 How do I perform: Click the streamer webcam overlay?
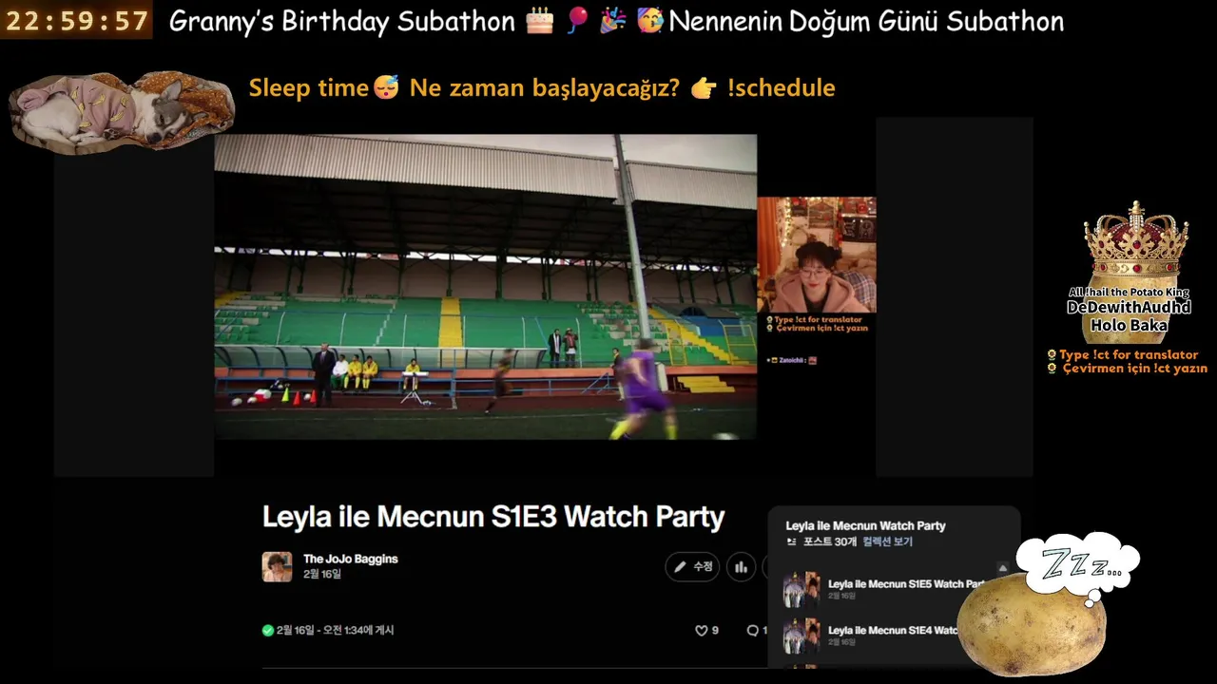(817, 255)
